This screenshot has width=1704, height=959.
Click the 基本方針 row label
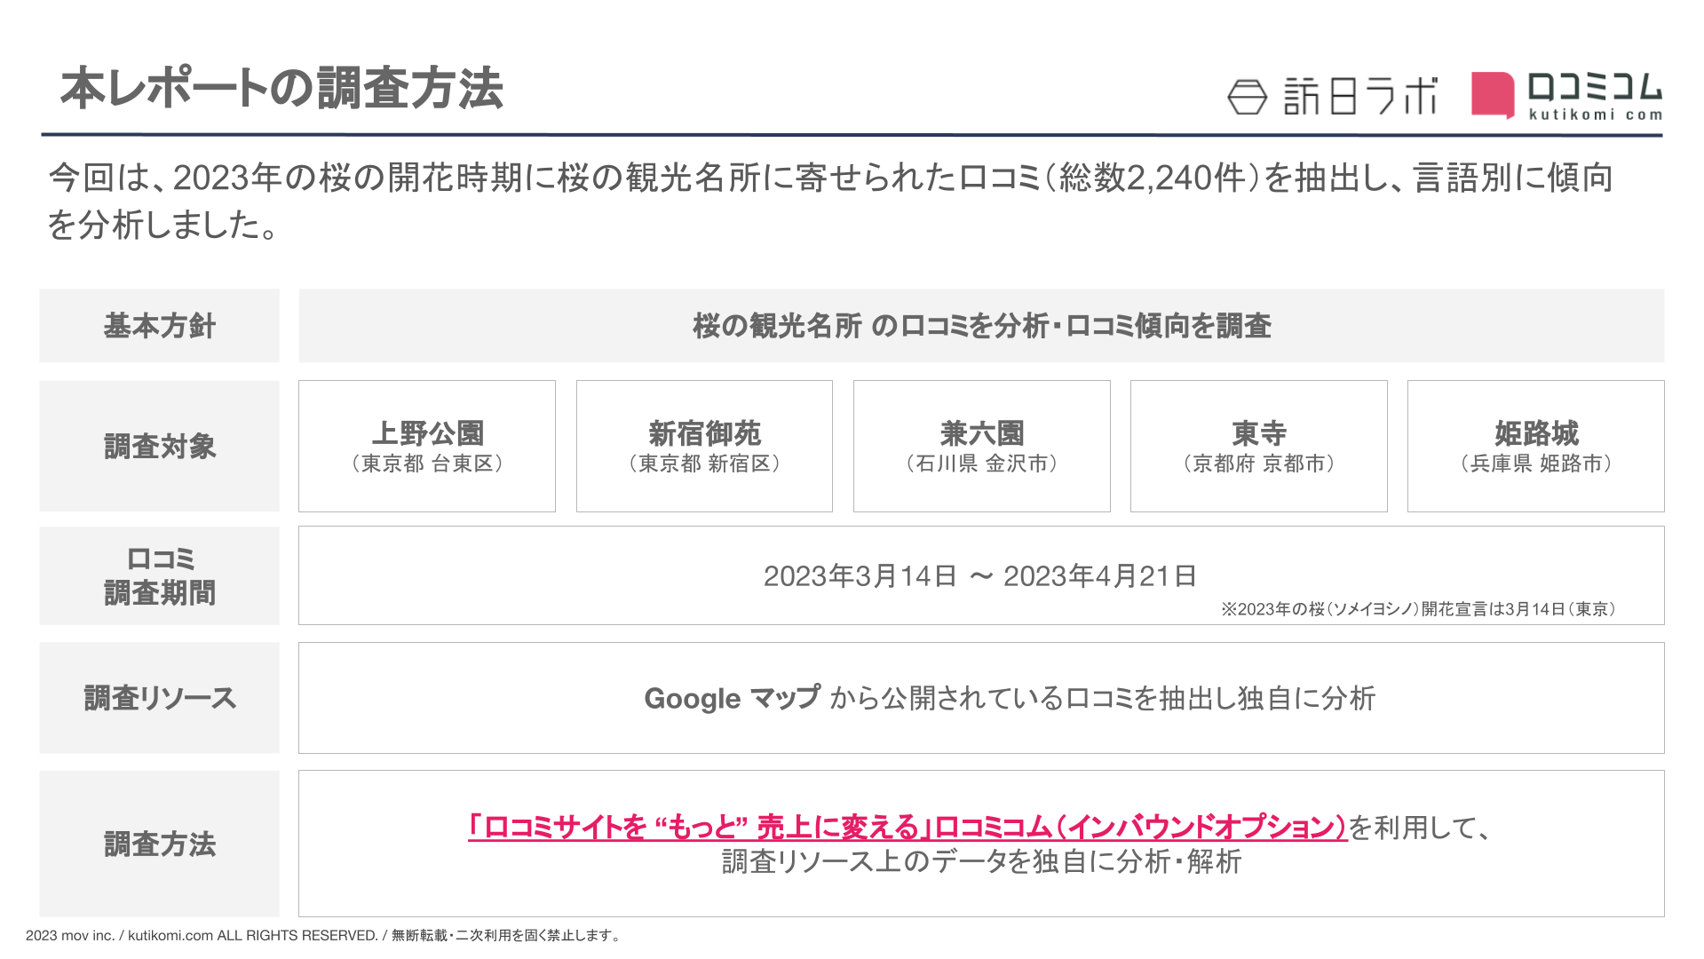pos(160,326)
